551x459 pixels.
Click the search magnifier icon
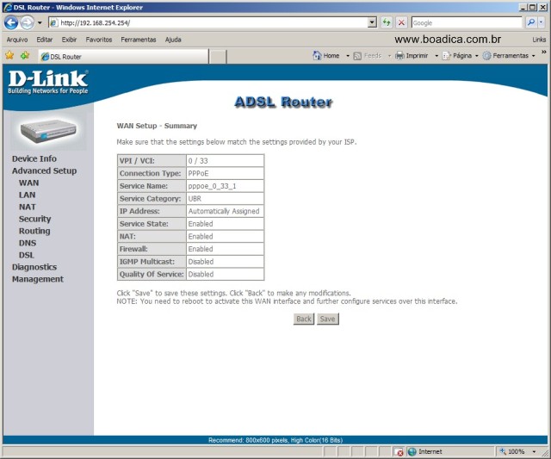pyautogui.click(x=531, y=23)
